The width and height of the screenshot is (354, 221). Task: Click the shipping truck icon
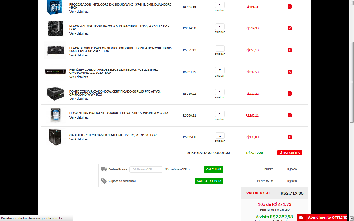point(104,169)
